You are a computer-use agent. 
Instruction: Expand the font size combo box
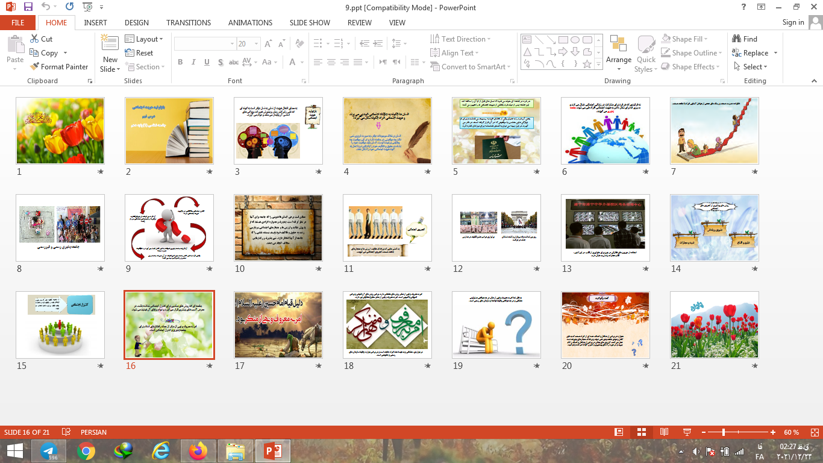tap(257, 44)
